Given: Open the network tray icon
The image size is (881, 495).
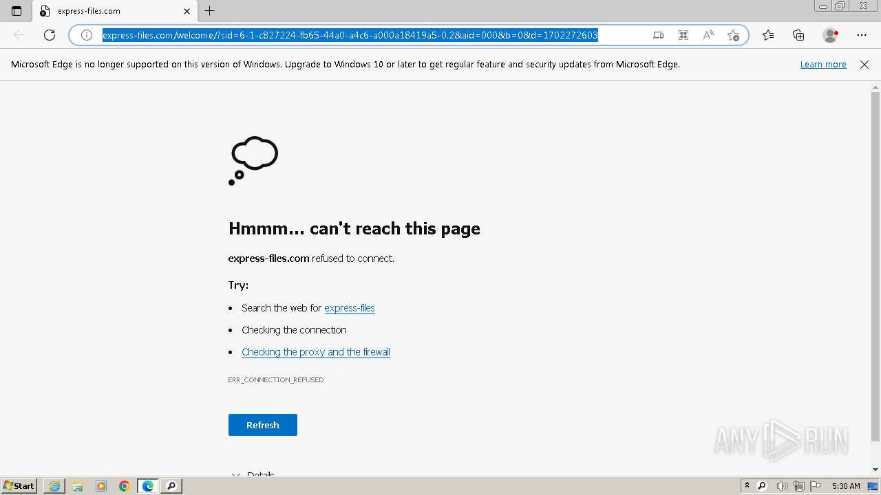Looking at the screenshot, I should point(798,486).
